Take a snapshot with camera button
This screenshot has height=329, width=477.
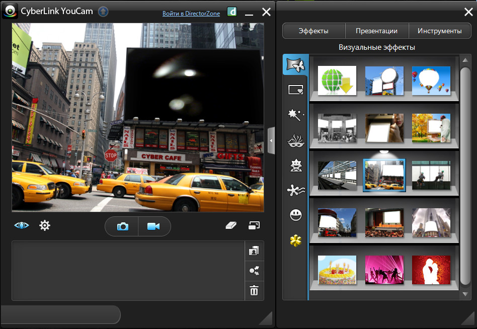coord(122,226)
